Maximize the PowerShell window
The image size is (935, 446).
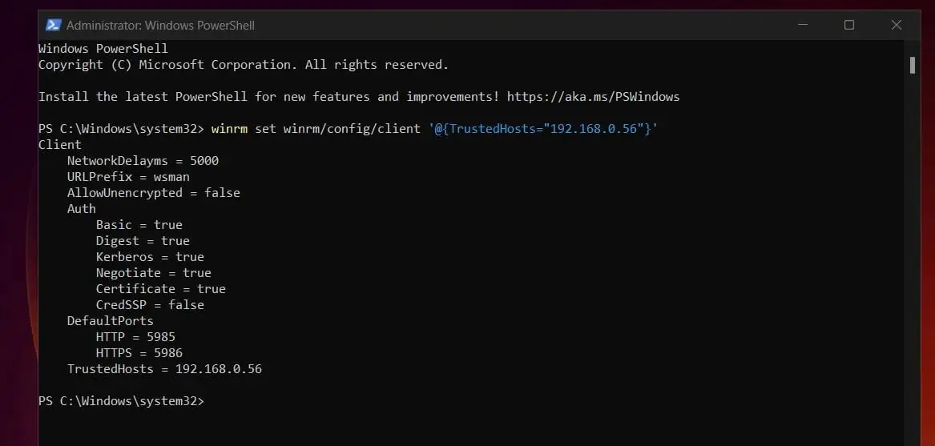pos(849,25)
